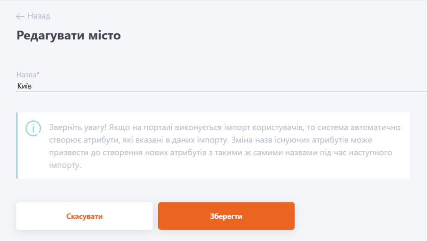The width and height of the screenshot is (427, 241).
Task: Focus the Назва input field
Action: click(222, 86)
